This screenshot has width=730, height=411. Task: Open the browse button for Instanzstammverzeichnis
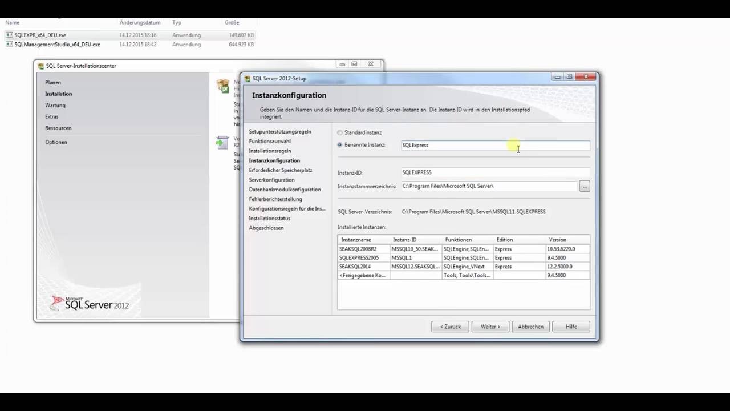coord(585,186)
